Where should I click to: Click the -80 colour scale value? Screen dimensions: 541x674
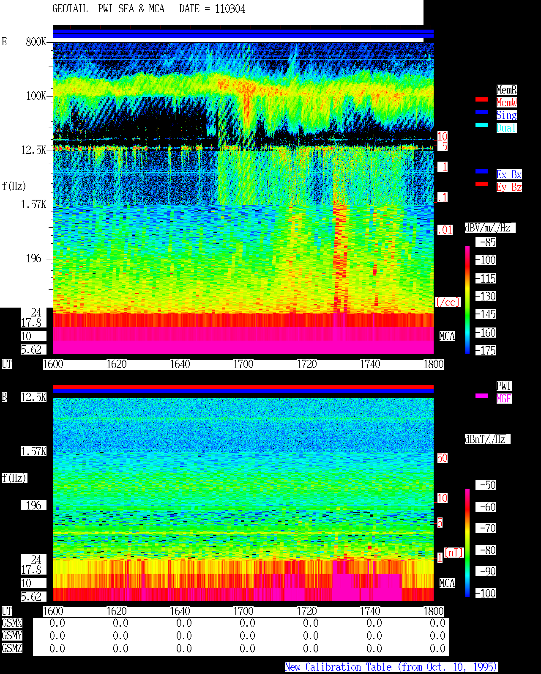[x=486, y=550]
